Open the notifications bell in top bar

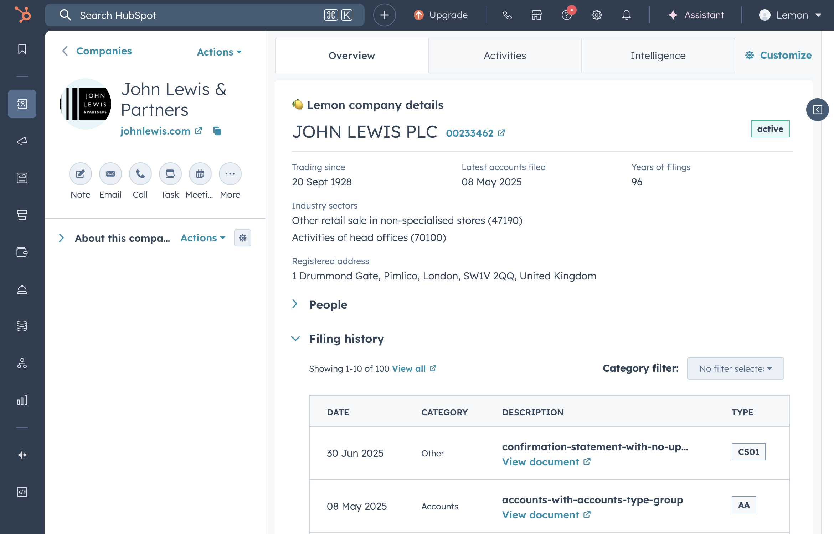626,15
